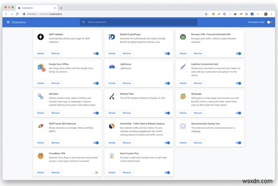This screenshot has width=278, height=186.
Task: Click the chrome://extensions address bar
Action: point(115,14)
